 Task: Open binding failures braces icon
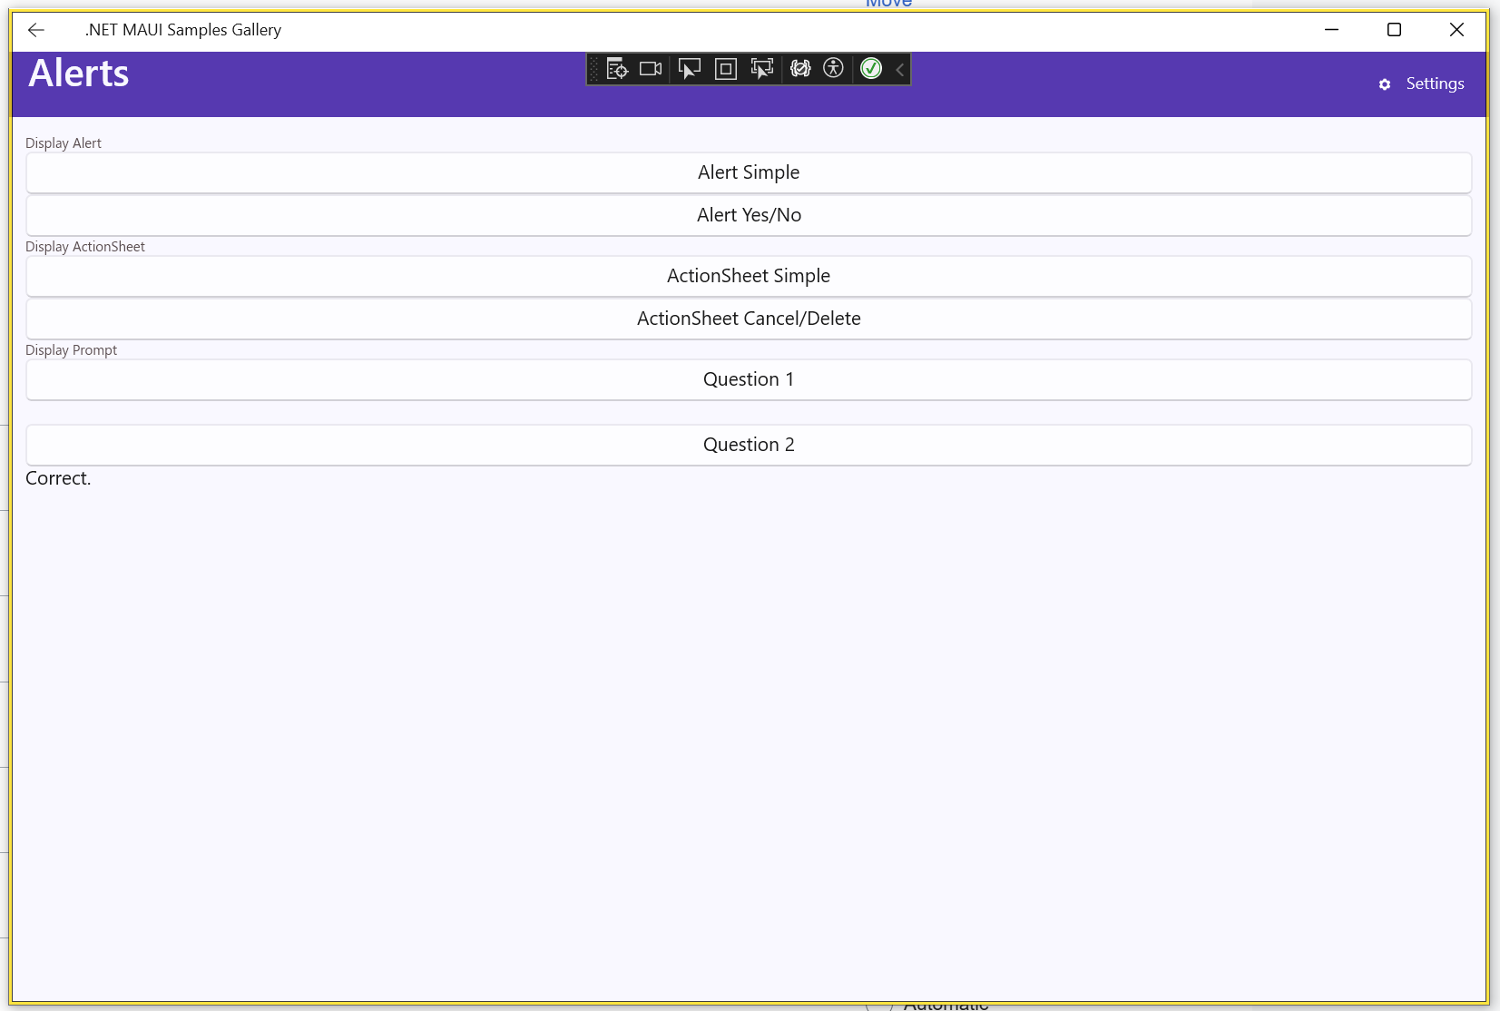tap(799, 69)
